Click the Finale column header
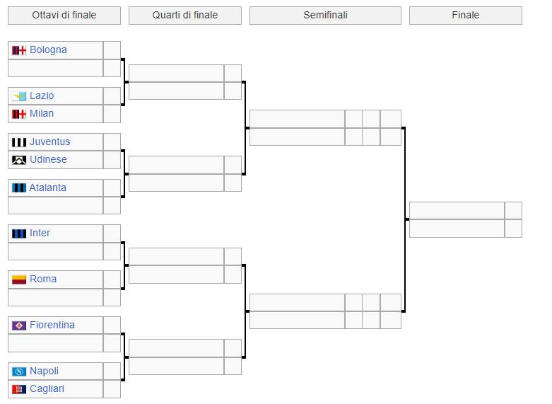552x404 pixels. click(465, 16)
